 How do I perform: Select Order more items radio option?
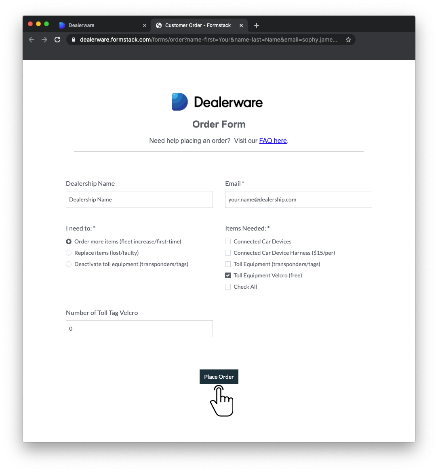69,242
